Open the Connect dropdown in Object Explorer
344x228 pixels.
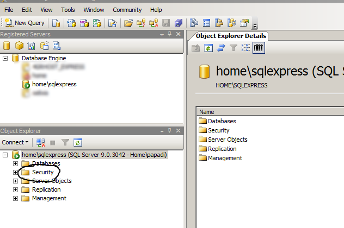coord(15,142)
